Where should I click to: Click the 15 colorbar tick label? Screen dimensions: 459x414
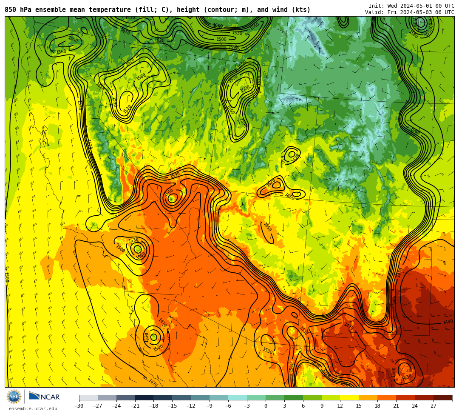(359, 406)
